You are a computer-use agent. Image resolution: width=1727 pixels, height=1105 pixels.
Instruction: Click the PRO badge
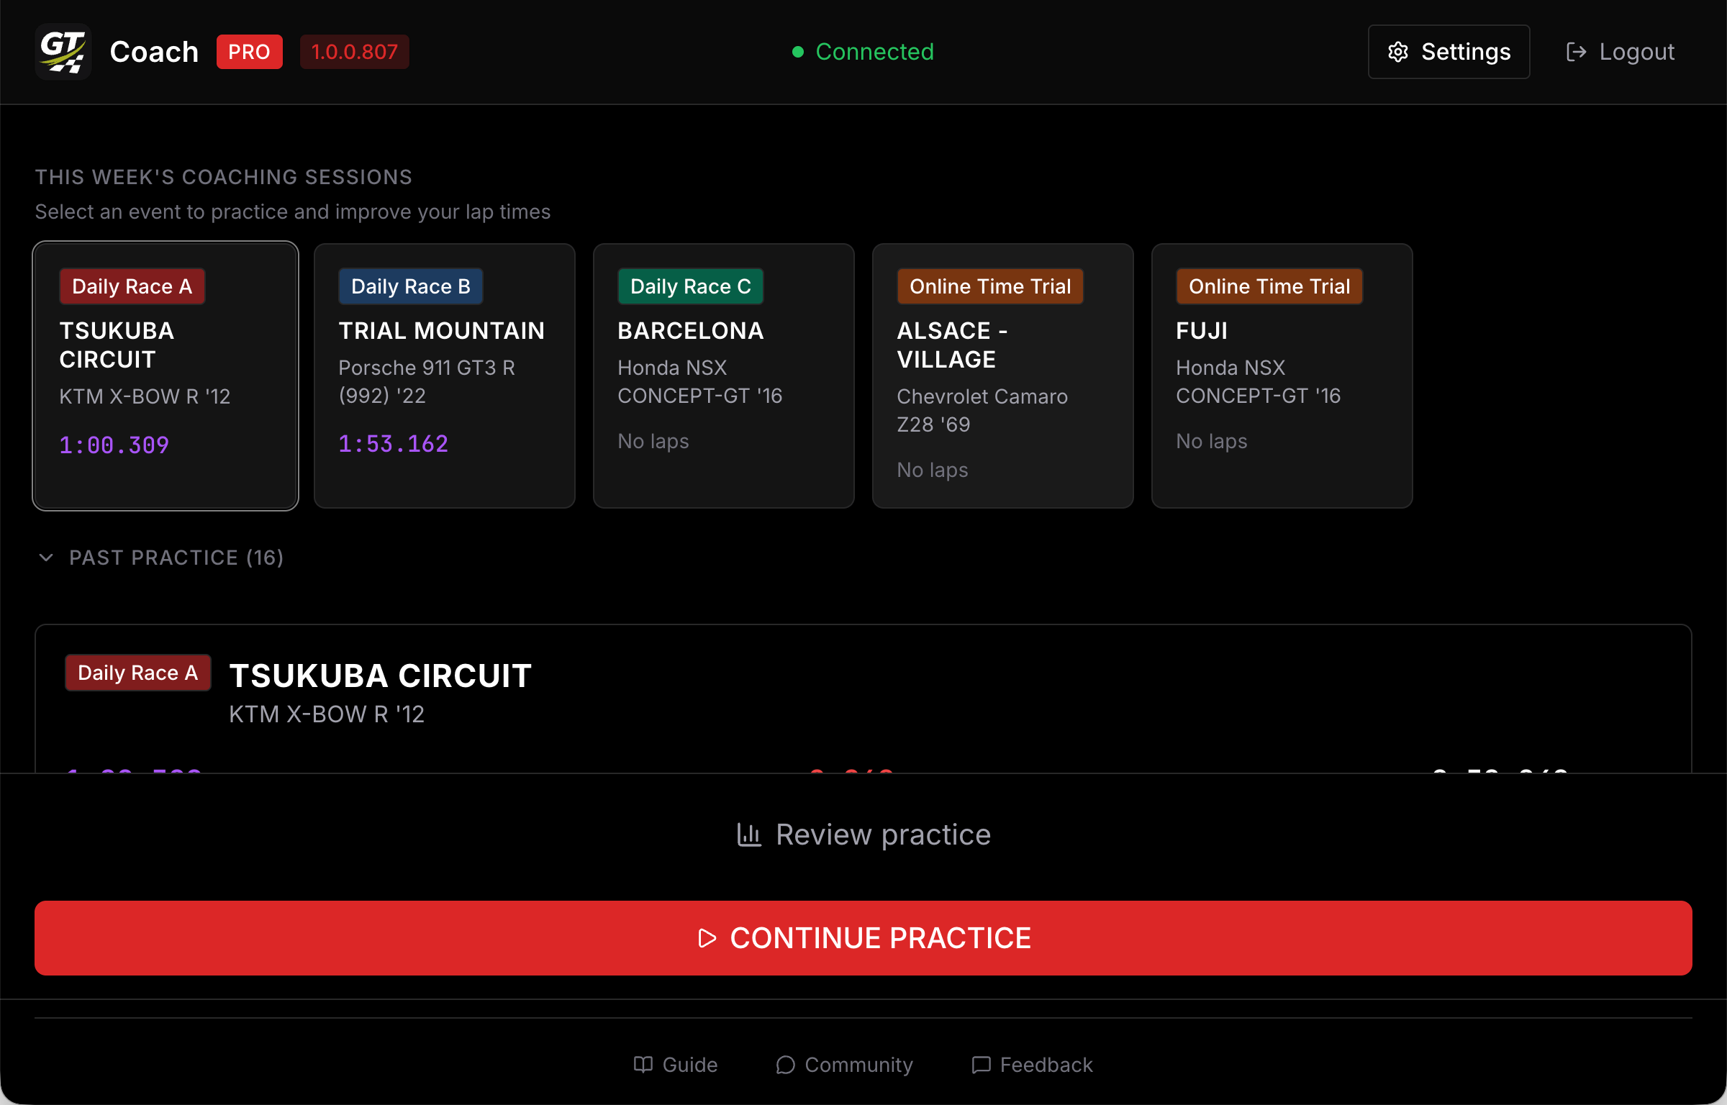point(249,52)
